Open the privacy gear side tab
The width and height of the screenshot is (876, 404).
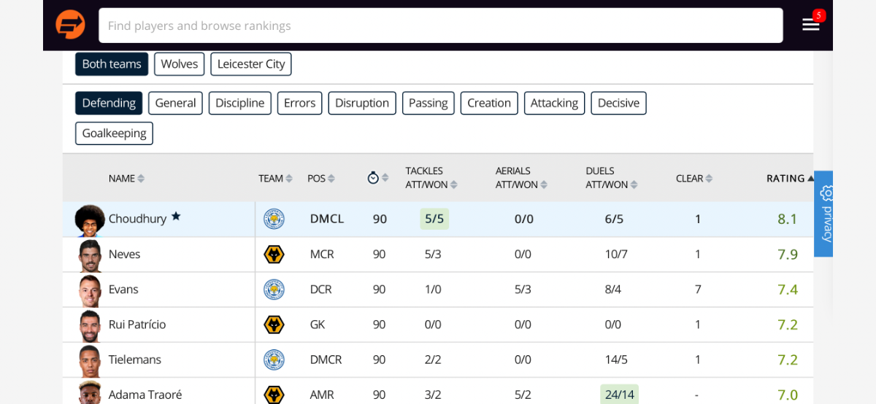(x=823, y=214)
